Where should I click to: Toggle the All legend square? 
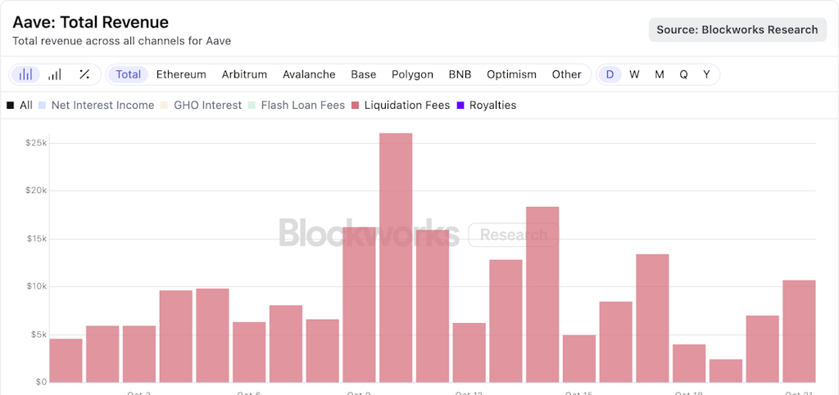point(10,105)
